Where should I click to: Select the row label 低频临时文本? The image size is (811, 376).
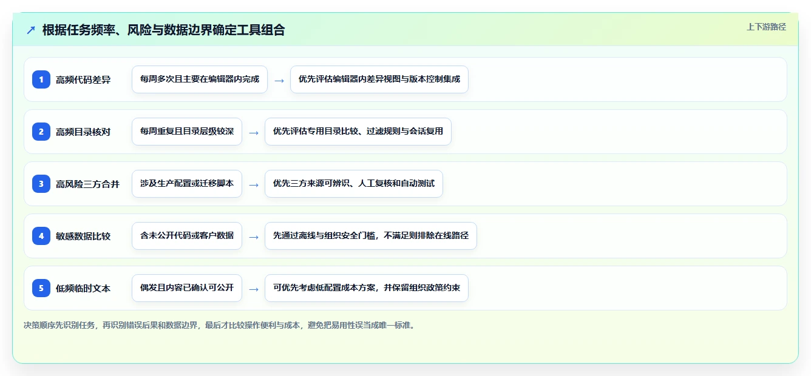[x=83, y=288]
